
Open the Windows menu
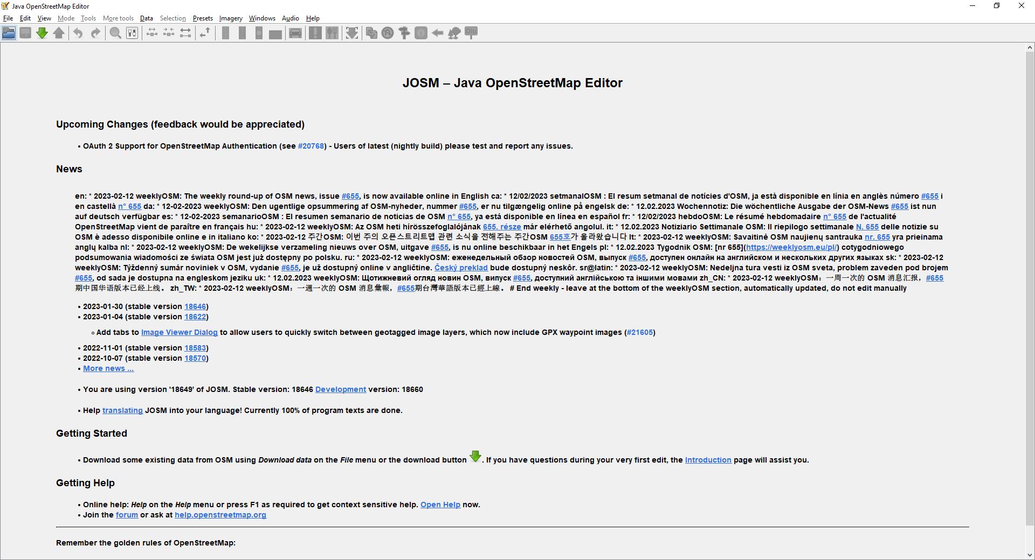pyautogui.click(x=262, y=18)
